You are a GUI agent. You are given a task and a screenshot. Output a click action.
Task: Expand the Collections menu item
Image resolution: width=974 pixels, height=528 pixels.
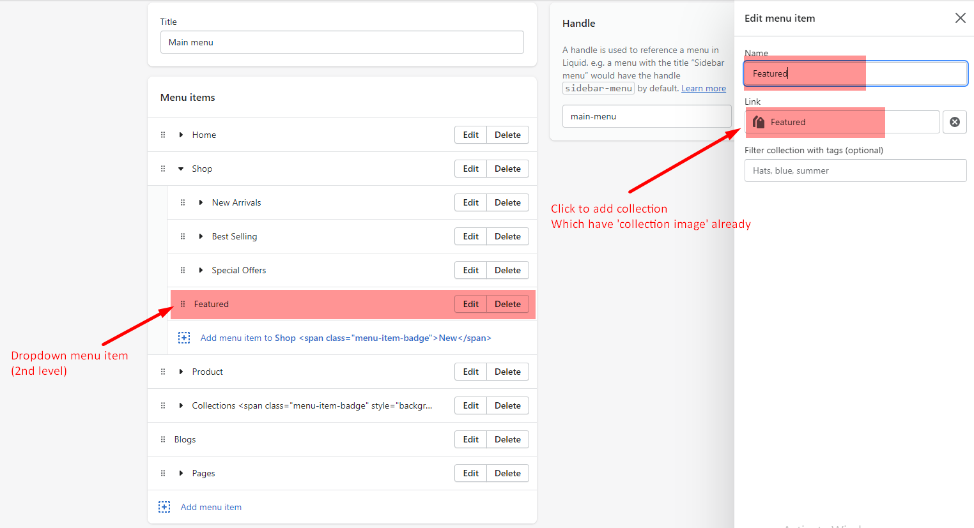181,405
